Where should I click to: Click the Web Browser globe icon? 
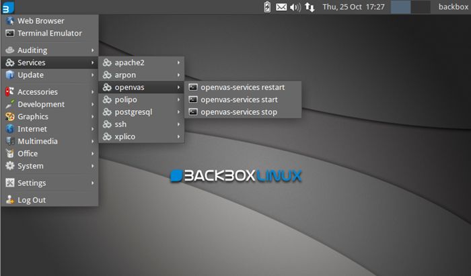pos(10,21)
